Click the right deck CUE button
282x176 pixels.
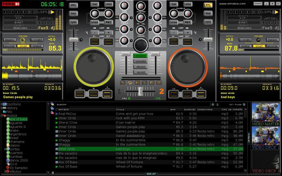click(x=173, y=94)
